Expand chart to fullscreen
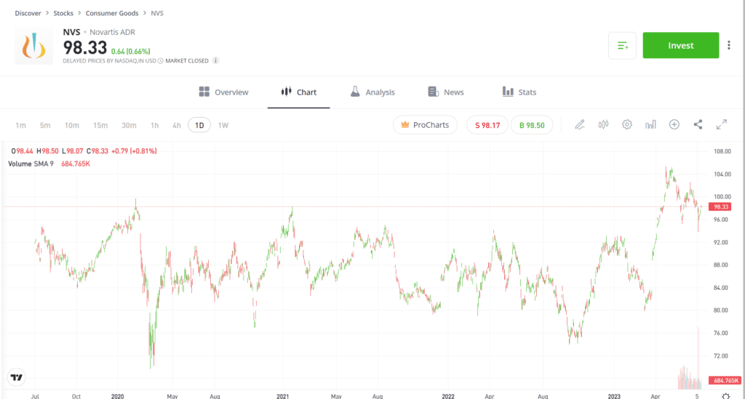Image resolution: width=745 pixels, height=399 pixels. pyautogui.click(x=722, y=125)
